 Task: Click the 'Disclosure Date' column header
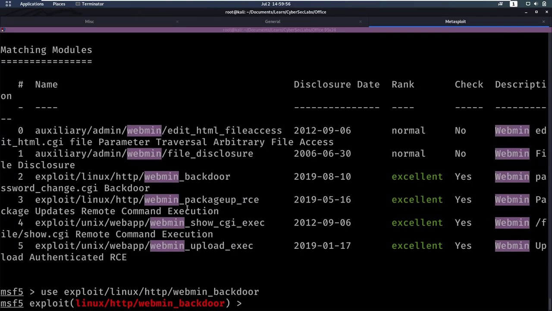pos(337,85)
